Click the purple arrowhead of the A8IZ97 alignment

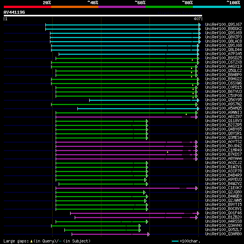click(197, 117)
